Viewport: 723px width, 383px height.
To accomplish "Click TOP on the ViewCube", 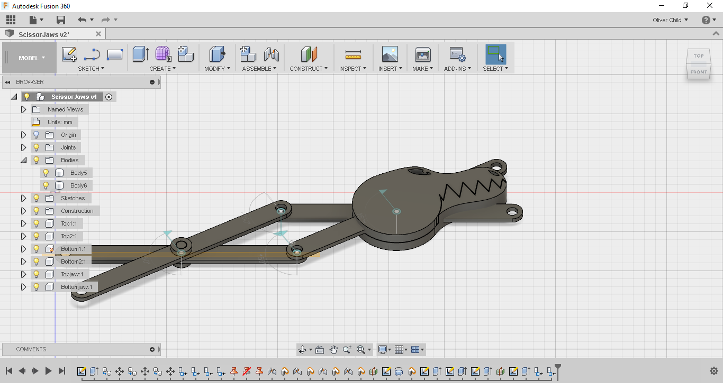I will tap(698, 55).
